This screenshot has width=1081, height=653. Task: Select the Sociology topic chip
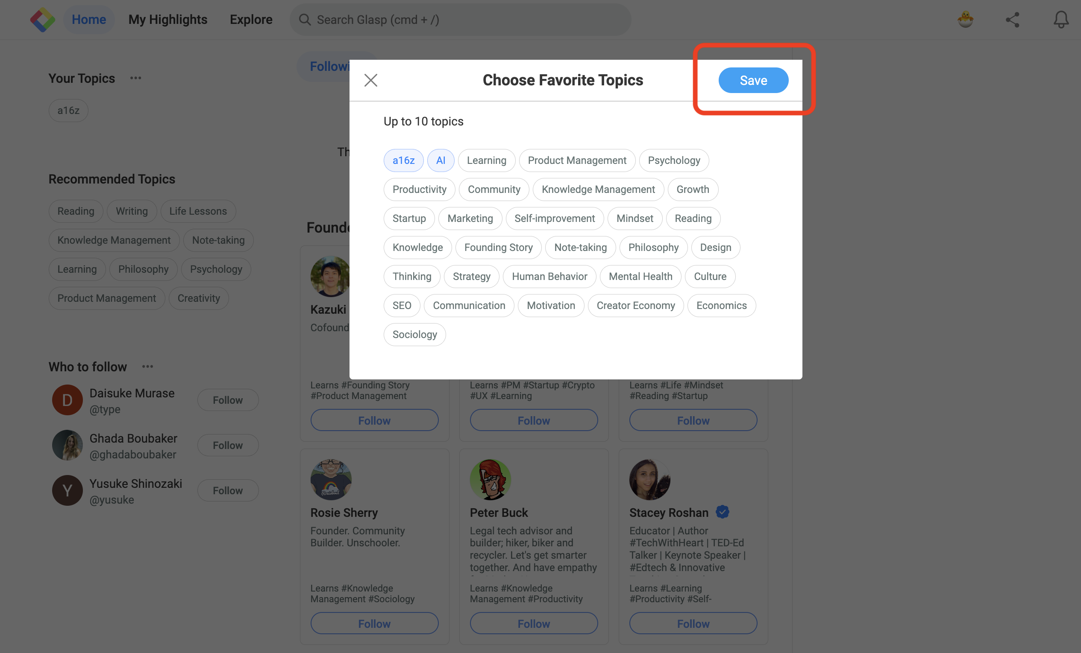pyautogui.click(x=414, y=334)
